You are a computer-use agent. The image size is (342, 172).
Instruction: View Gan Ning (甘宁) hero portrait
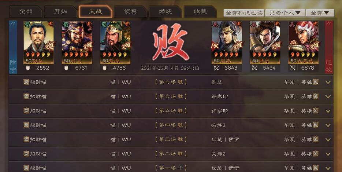[x=265, y=43]
